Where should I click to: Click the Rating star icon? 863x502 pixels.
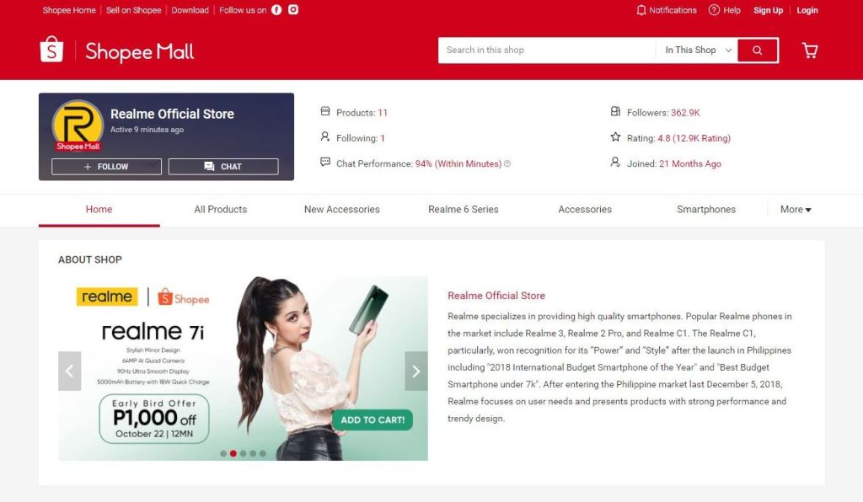615,137
